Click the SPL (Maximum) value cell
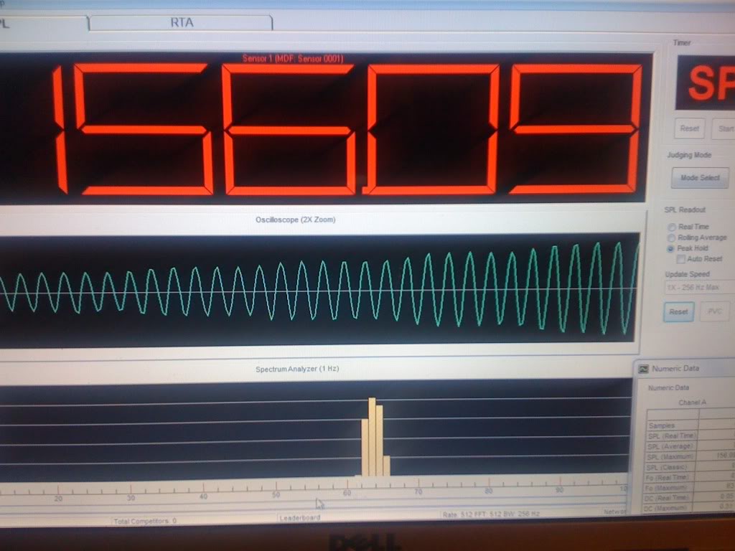 coord(717,456)
